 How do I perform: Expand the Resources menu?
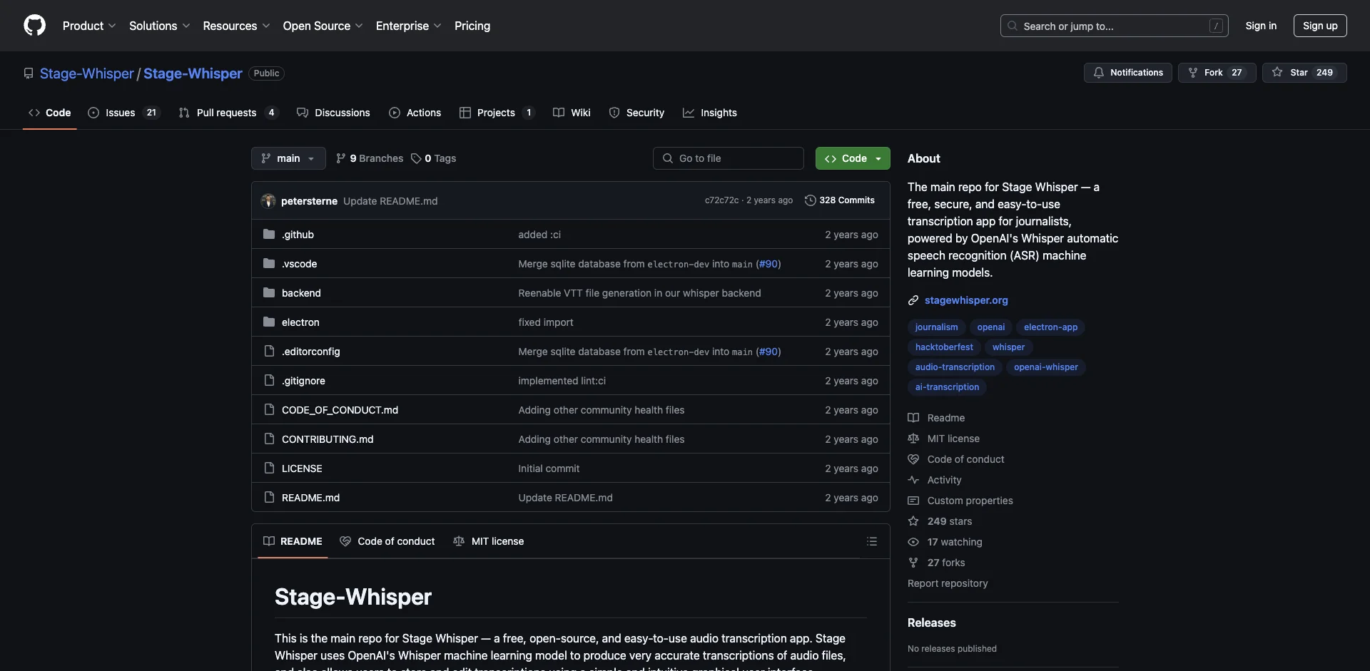[x=236, y=26]
